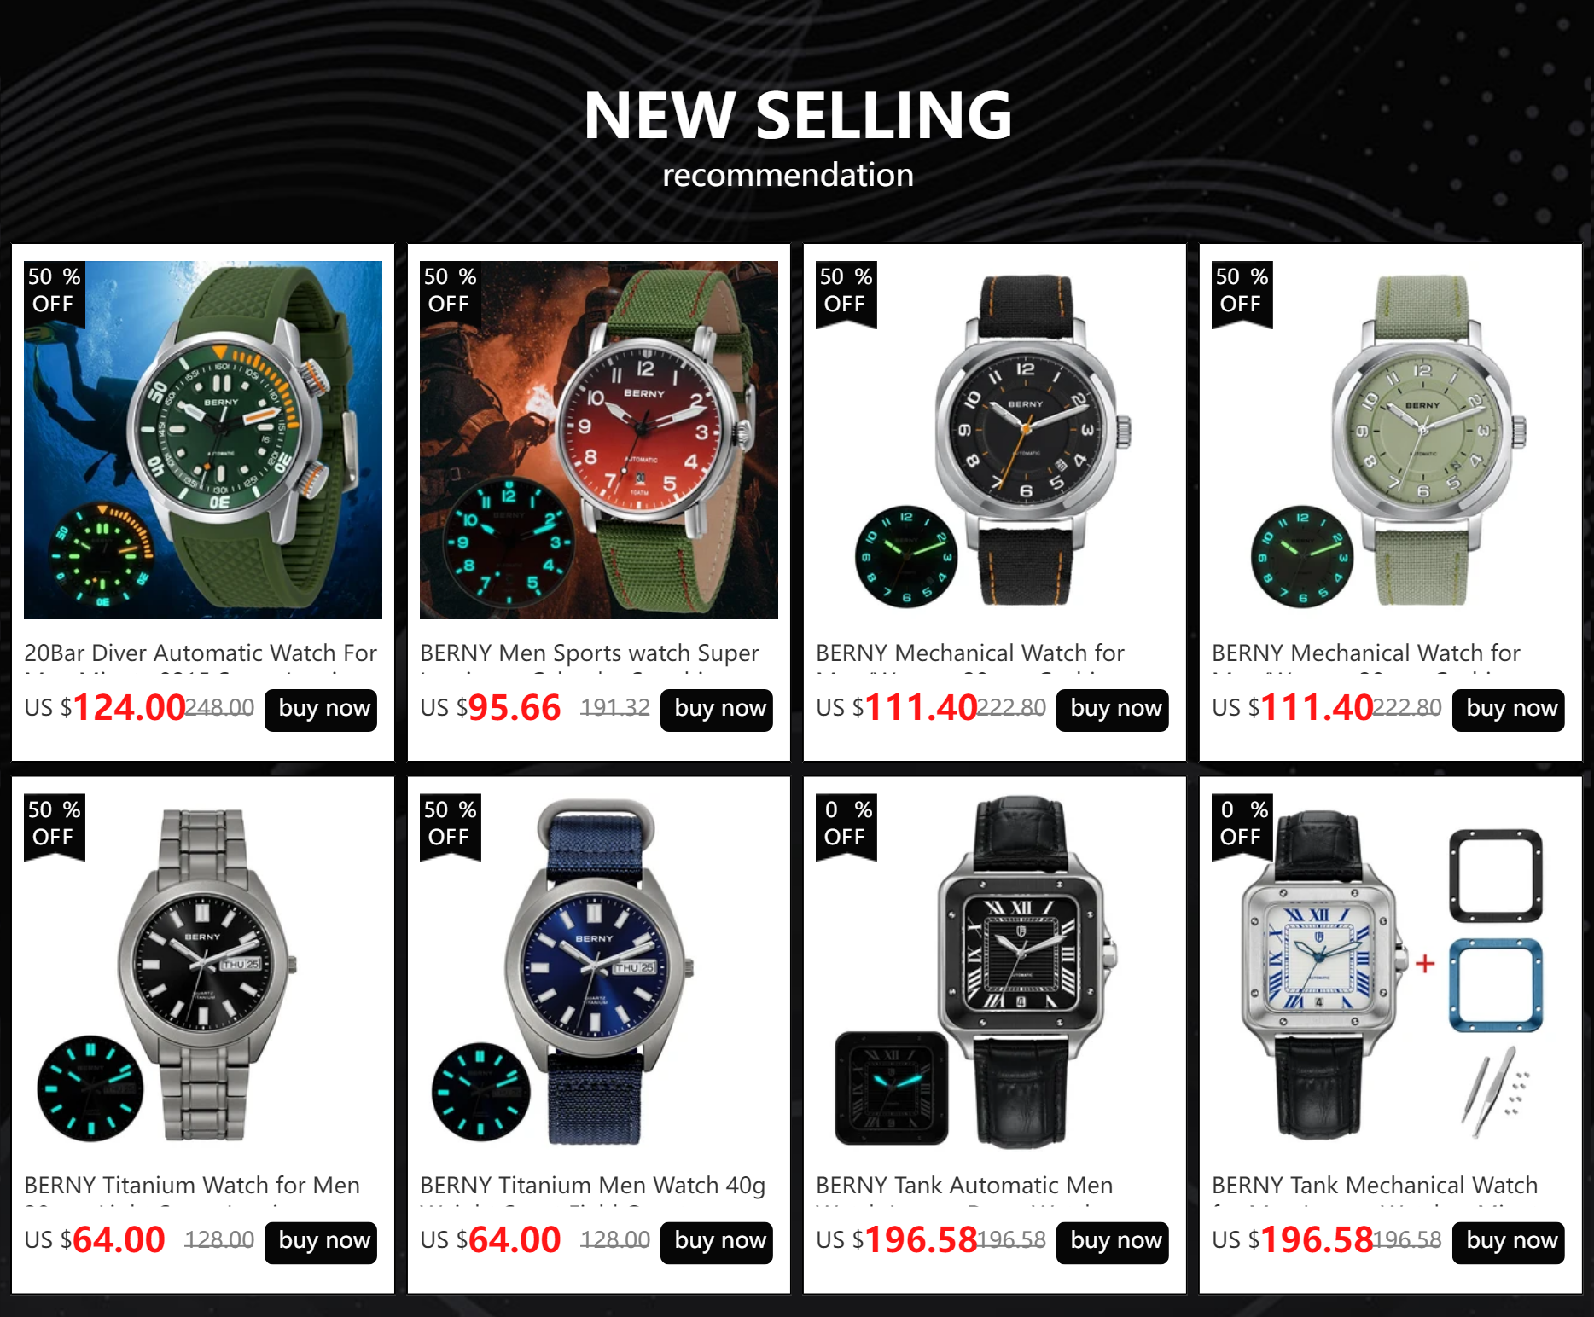
Task: Open the black square Tank watch image
Action: [995, 972]
